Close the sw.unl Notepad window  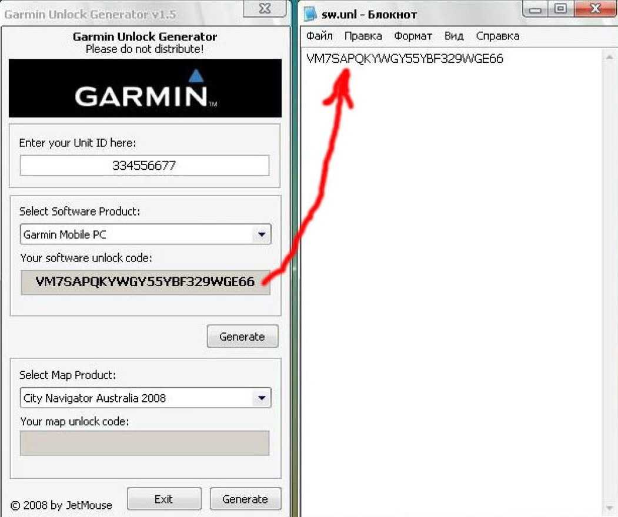coord(594,8)
